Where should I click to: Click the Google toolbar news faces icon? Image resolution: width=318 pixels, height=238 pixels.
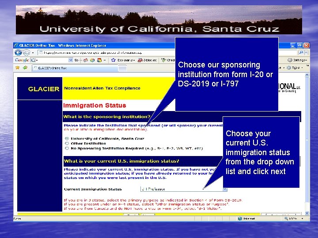pyautogui.click(x=85, y=60)
